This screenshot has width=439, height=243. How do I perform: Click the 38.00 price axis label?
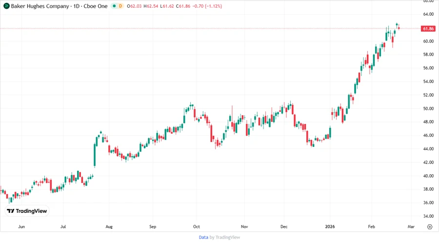(x=428, y=189)
